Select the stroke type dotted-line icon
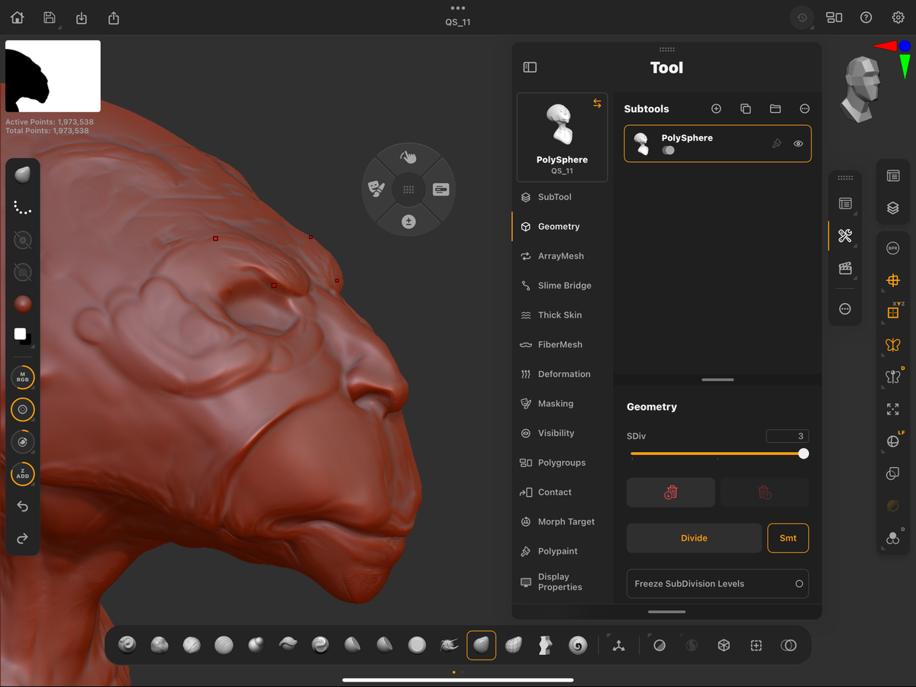916x687 pixels. [x=22, y=207]
